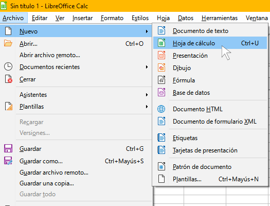Expand the Nuevo submenu arrow
Screen dimensions: 270x206
pos(147,31)
